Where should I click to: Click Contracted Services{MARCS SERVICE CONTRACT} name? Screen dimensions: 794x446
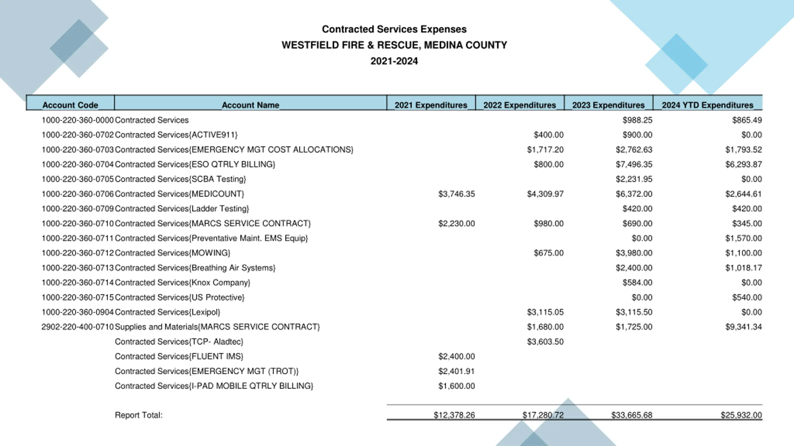click(x=213, y=224)
